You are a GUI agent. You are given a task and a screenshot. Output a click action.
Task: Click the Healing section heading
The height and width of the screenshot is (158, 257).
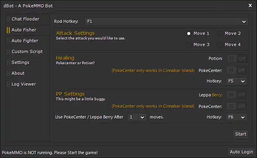65,58
